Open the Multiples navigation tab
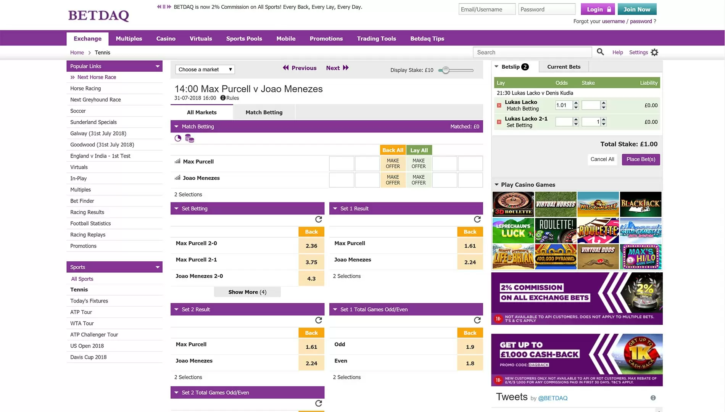The width and height of the screenshot is (725, 412). click(x=129, y=39)
